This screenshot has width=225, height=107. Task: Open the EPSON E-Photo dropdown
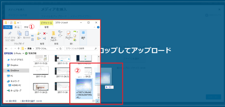[23, 53]
